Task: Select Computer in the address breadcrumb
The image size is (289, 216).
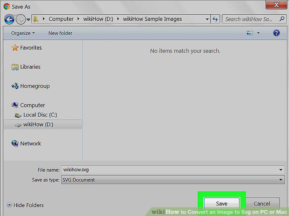Action: coord(61,19)
